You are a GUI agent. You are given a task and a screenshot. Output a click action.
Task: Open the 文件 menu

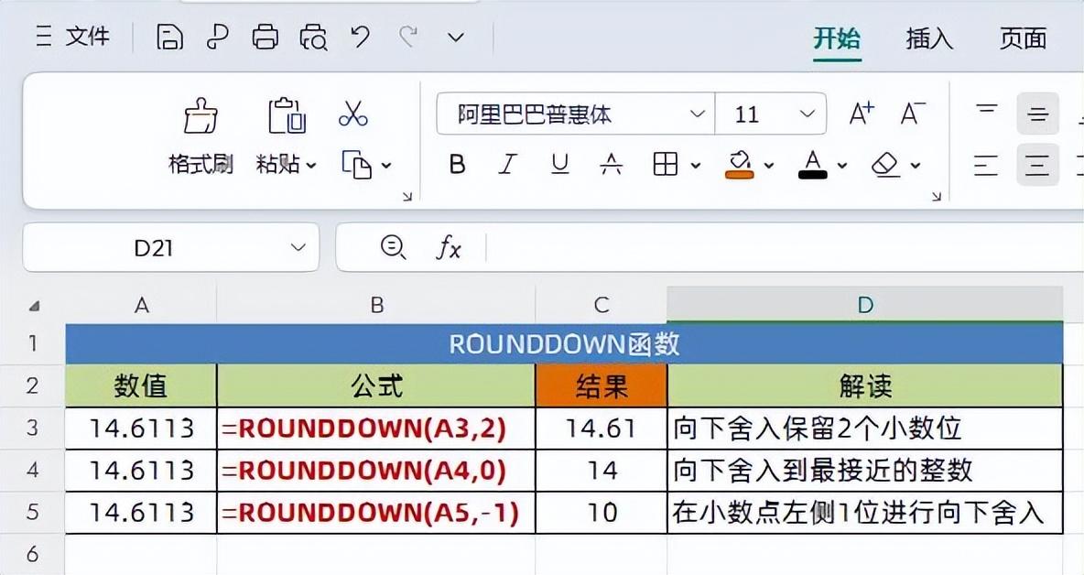pyautogui.click(x=72, y=37)
